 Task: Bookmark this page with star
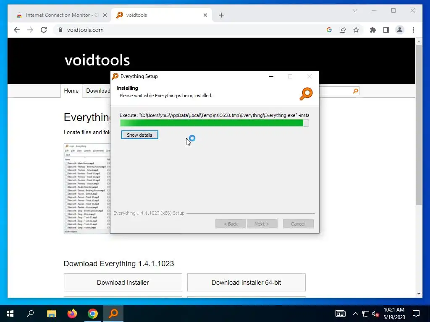[x=356, y=30]
